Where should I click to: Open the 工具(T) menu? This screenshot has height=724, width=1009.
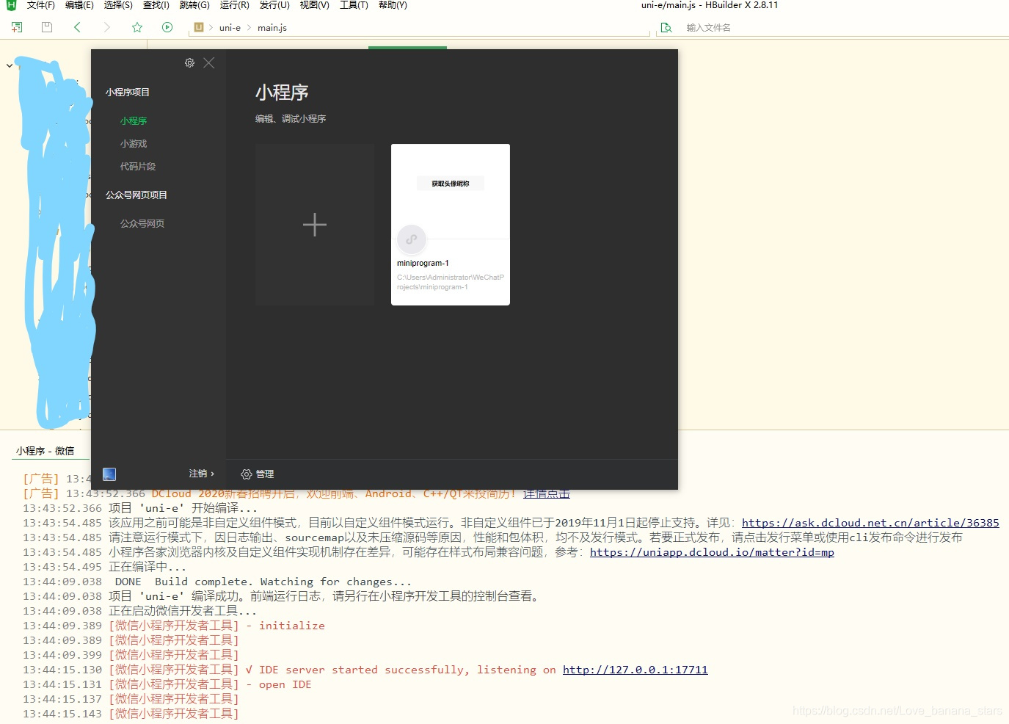pos(354,5)
